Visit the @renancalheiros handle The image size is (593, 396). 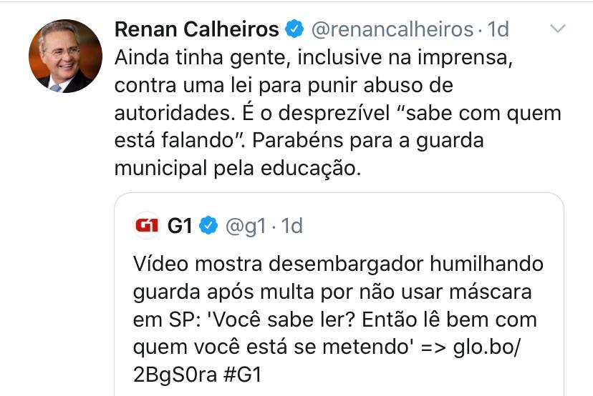coord(392,29)
